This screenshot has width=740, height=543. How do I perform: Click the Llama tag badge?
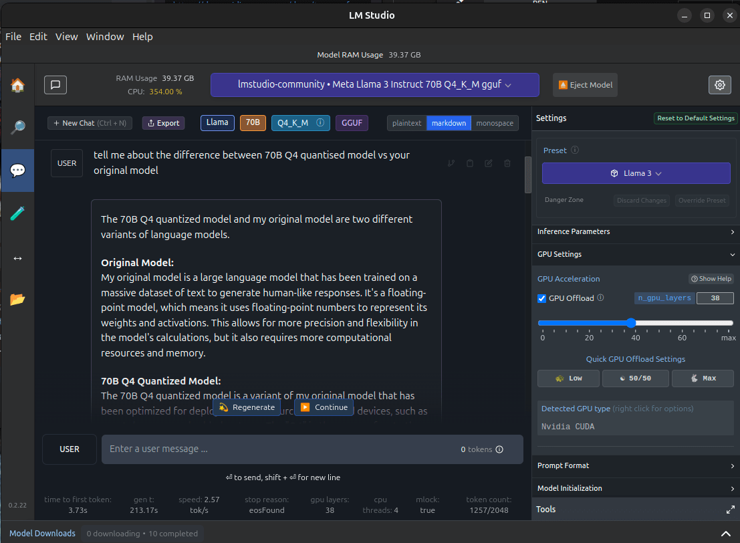pos(217,123)
